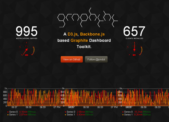The image size is (169, 122).
Task: Click the graphene hexagonal logo
Action: tap(88, 17)
